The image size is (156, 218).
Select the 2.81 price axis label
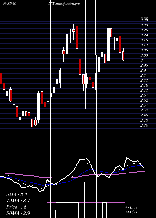(144, 80)
